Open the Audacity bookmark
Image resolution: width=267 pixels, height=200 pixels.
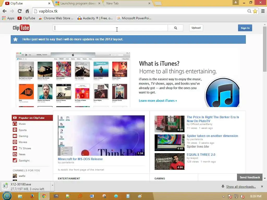tap(95, 18)
